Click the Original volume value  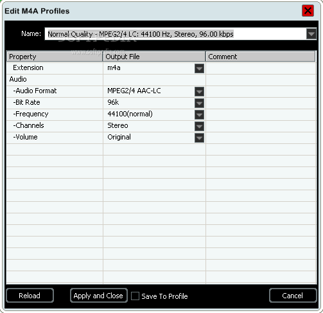tap(119, 137)
